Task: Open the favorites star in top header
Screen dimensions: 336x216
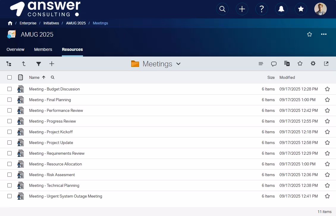Action: pos(301,9)
